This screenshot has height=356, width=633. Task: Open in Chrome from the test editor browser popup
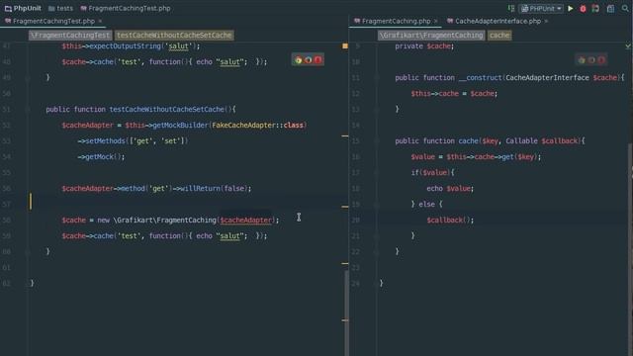click(x=299, y=60)
